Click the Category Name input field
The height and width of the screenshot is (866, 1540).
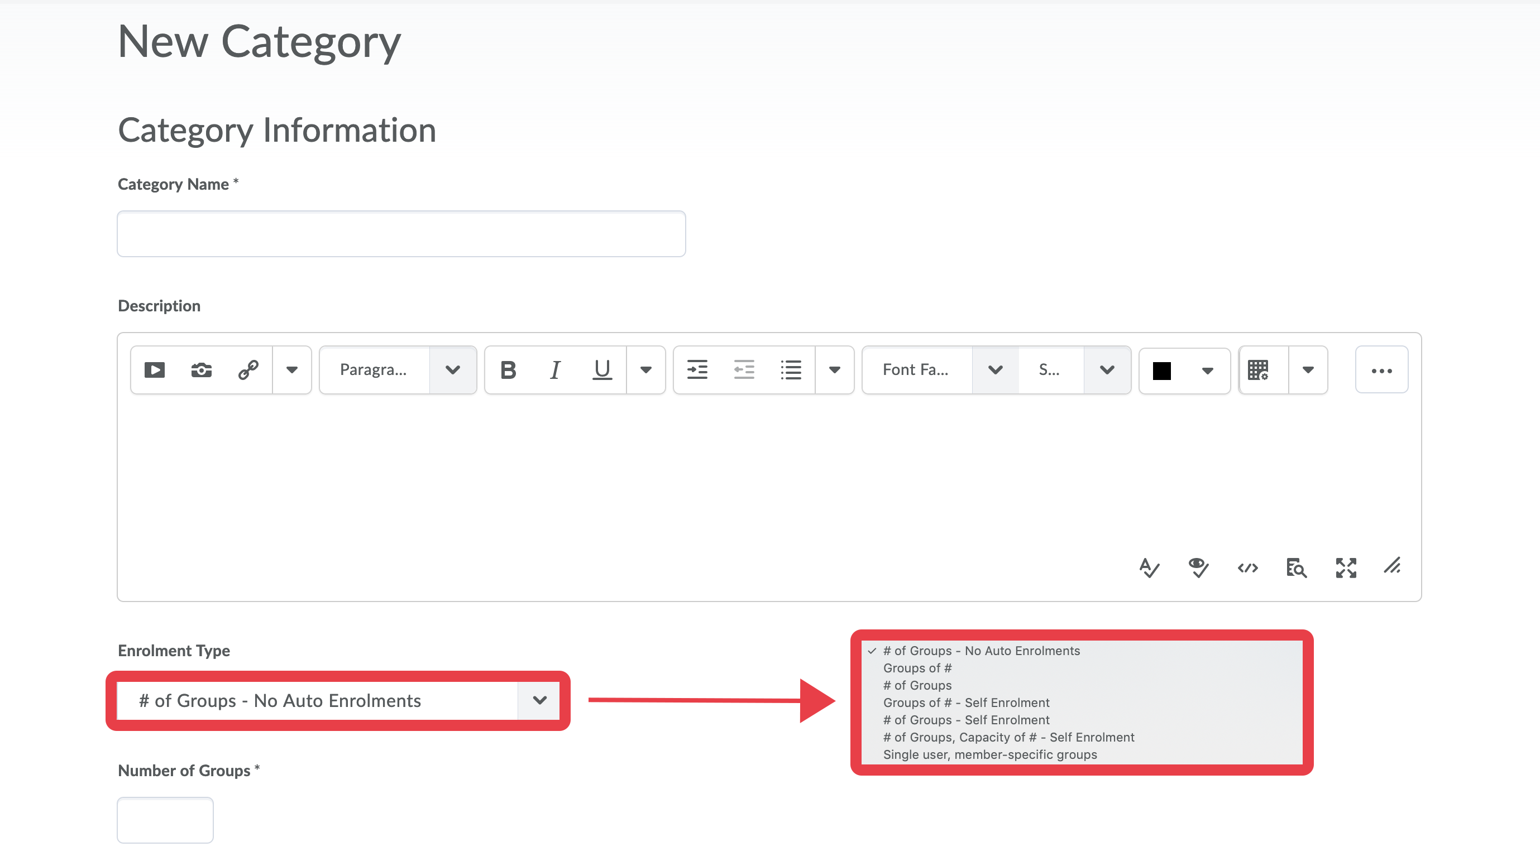(401, 234)
